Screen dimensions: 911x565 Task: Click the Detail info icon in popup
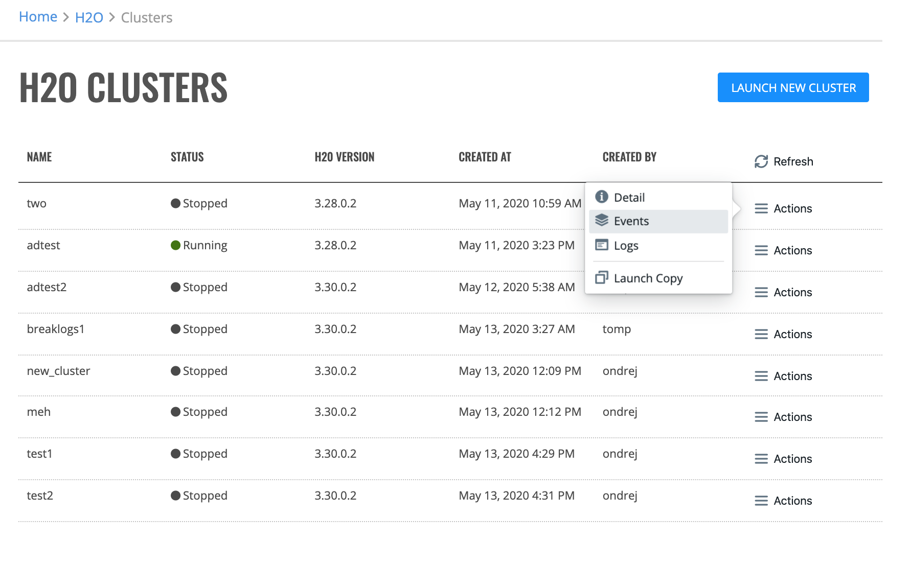602,197
